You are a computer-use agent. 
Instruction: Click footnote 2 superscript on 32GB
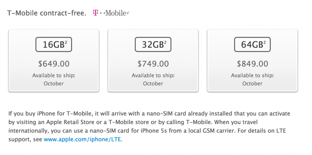(165, 42)
